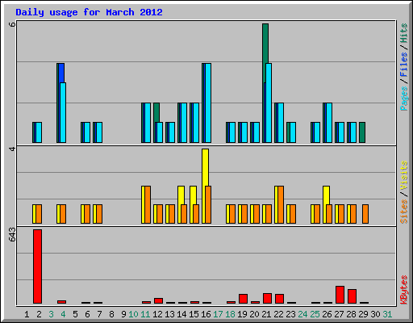
Task: Click the cyan Pages bar for day 2
Action: (39, 132)
